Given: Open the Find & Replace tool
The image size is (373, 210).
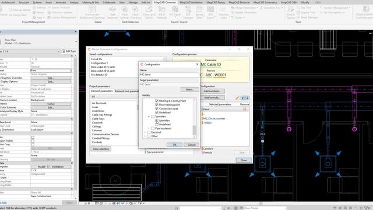Looking at the screenshot, I should (x=291, y=12).
